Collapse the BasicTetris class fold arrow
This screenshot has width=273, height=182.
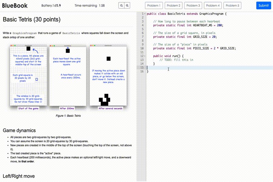145,14
